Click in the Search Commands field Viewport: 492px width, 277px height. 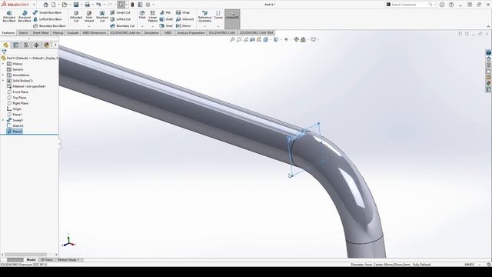pos(411,5)
